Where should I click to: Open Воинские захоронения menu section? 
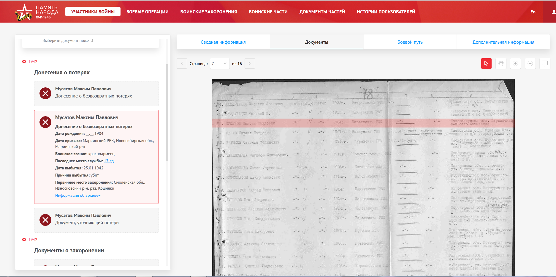click(x=208, y=12)
